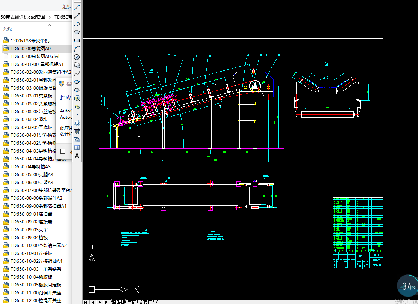Tick the checkbox in the dialog
This screenshot has width=418, height=304.
63,151
